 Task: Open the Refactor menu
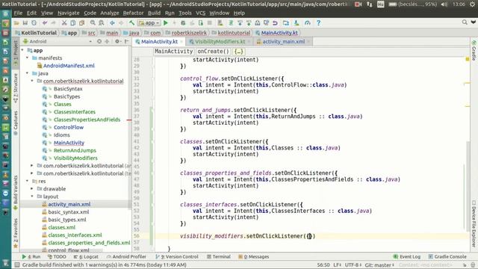(133, 13)
